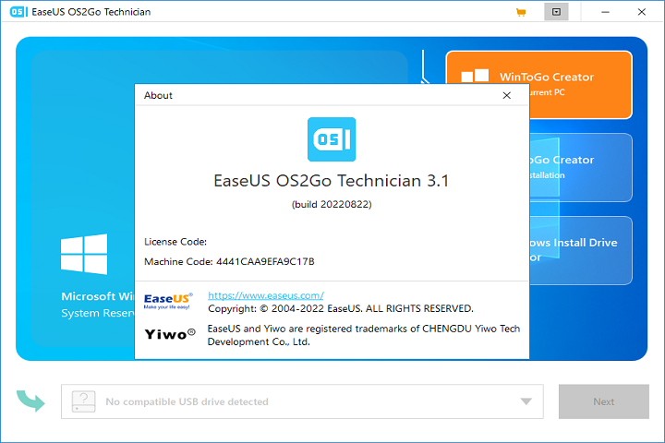Click the unknown drive question mark icon
Viewport: 665px width, 443px height.
pos(83,401)
